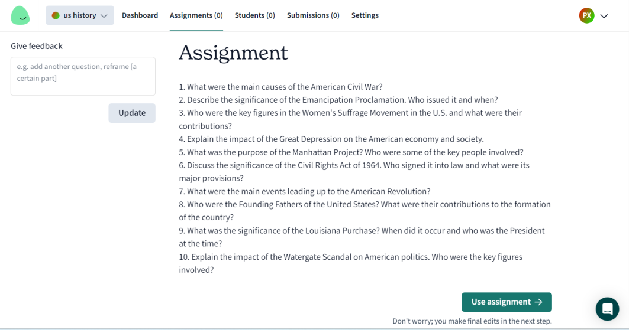Click the Assignment heading

[234, 53]
